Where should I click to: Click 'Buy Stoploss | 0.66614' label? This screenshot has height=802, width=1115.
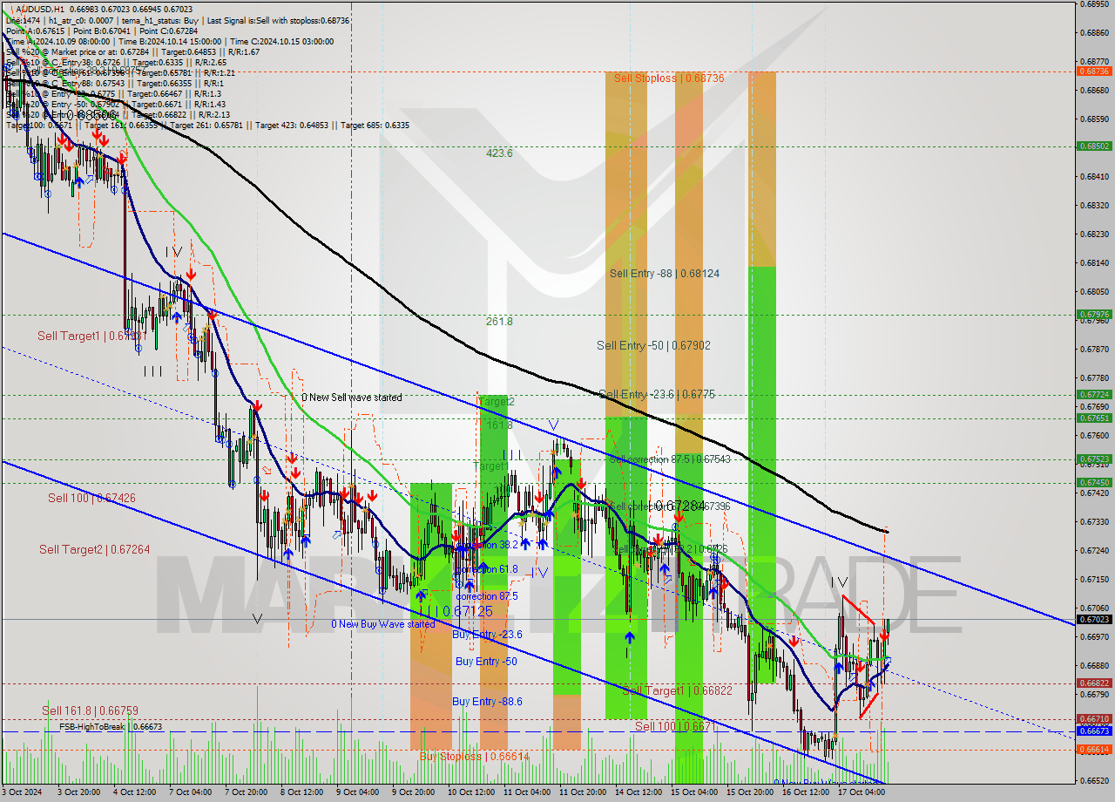(474, 757)
